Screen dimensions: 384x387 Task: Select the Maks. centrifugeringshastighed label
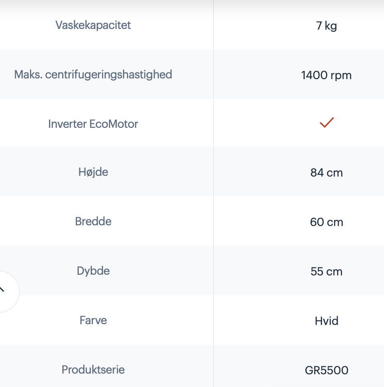click(93, 75)
